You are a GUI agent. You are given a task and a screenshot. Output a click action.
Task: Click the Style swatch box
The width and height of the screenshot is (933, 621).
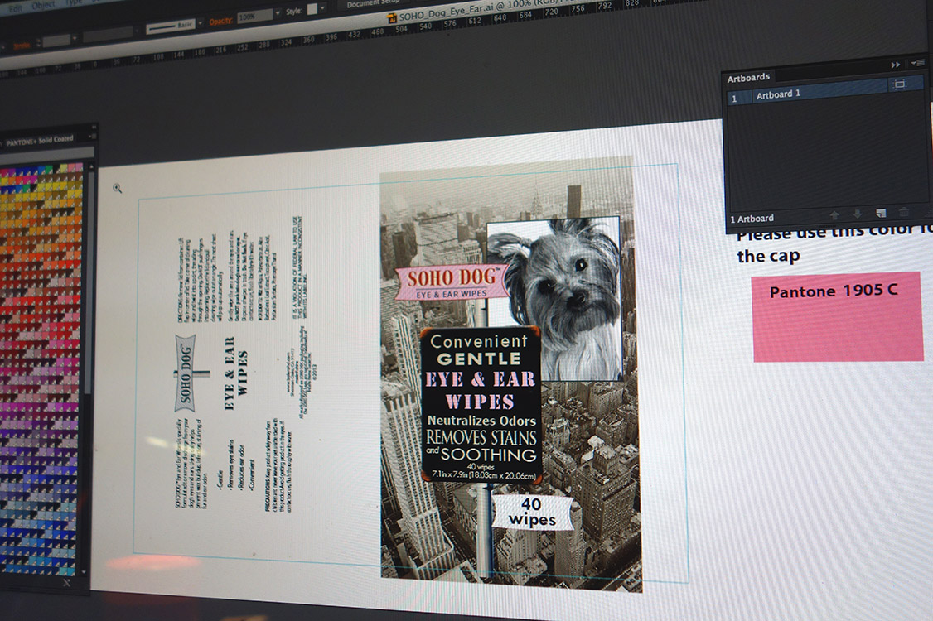tap(312, 9)
